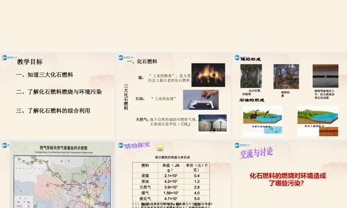Click the caption 植物枯萎

[285, 94]
